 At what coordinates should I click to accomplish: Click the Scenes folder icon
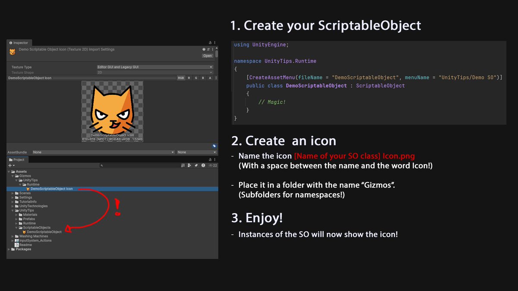pyautogui.click(x=17, y=193)
